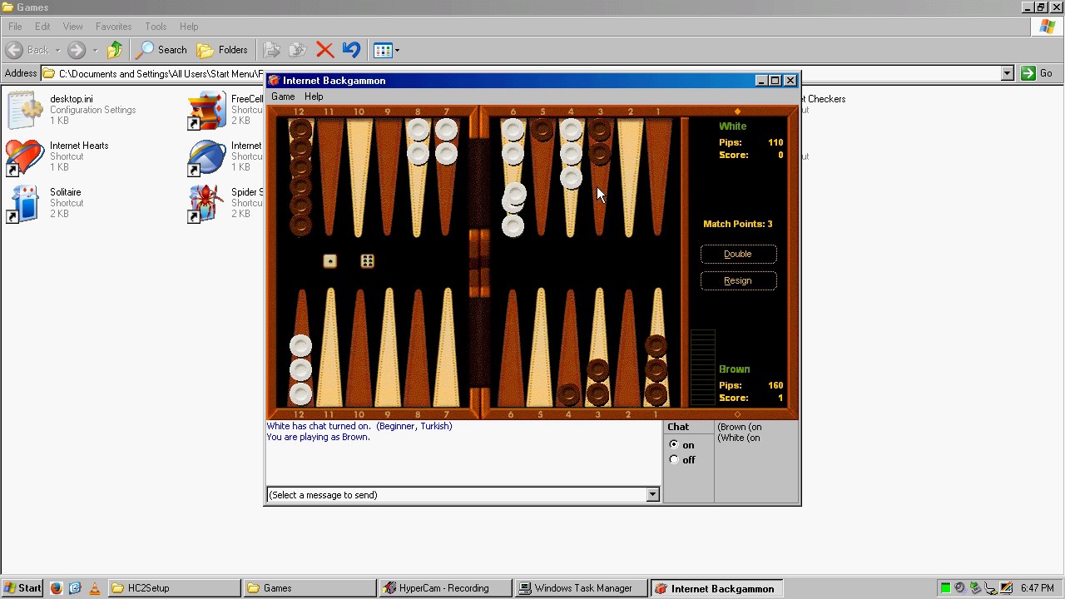Open the Favorites menu in Games window
The image size is (1065, 599).
point(113,27)
